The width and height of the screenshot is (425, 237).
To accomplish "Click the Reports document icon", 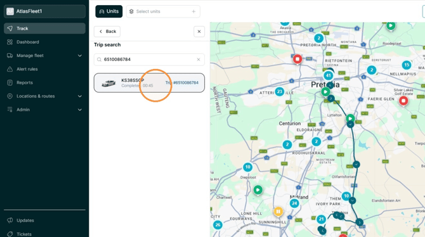I will click(10, 82).
